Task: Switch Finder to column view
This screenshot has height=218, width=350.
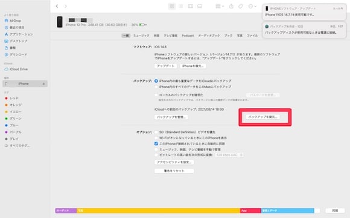Action: tap(191, 6)
